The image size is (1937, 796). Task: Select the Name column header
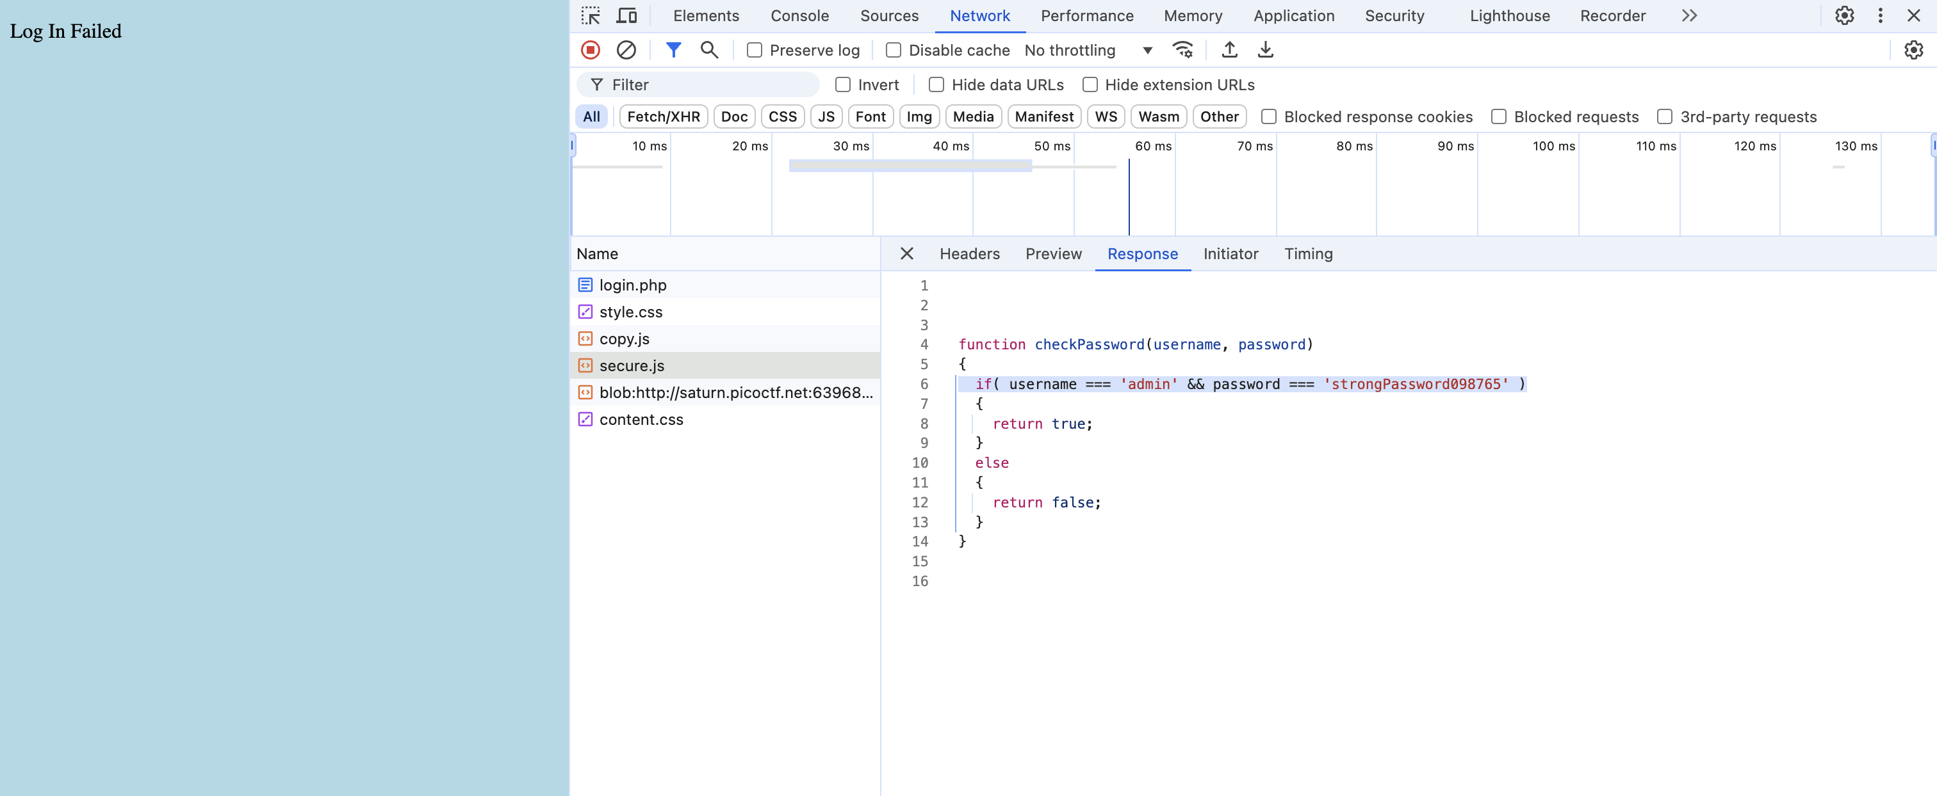pyautogui.click(x=725, y=254)
